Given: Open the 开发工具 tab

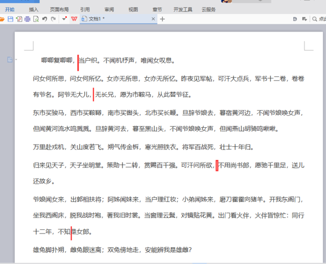Looking at the screenshot, I should pyautogui.click(x=183, y=9).
